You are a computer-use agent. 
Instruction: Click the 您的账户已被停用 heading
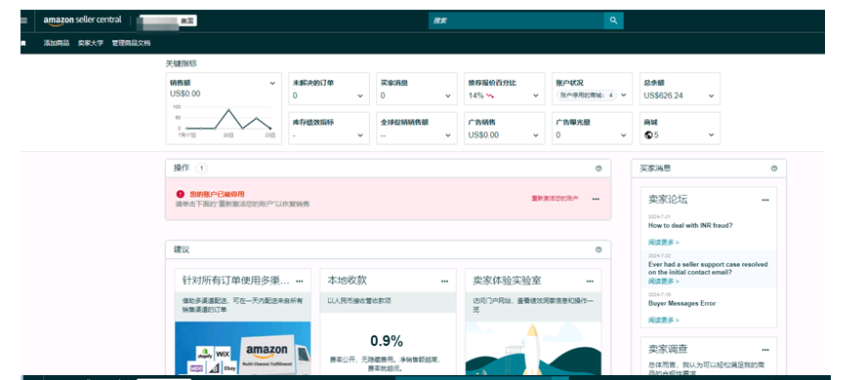tap(217, 195)
